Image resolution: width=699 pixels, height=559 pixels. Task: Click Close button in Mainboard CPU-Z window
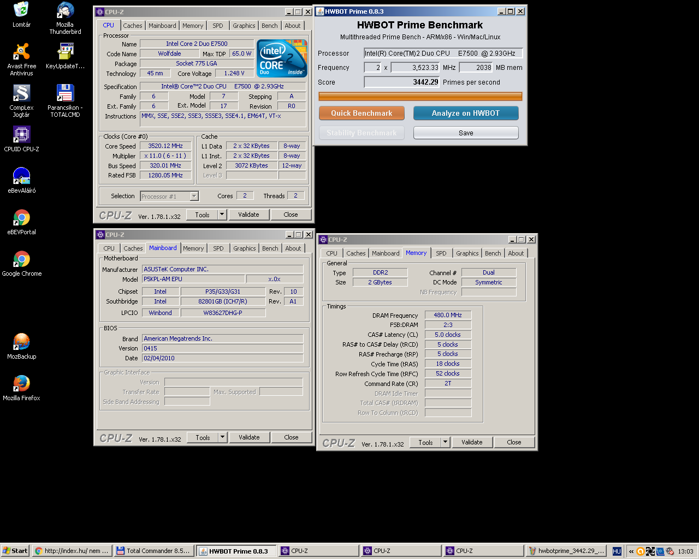[291, 437]
